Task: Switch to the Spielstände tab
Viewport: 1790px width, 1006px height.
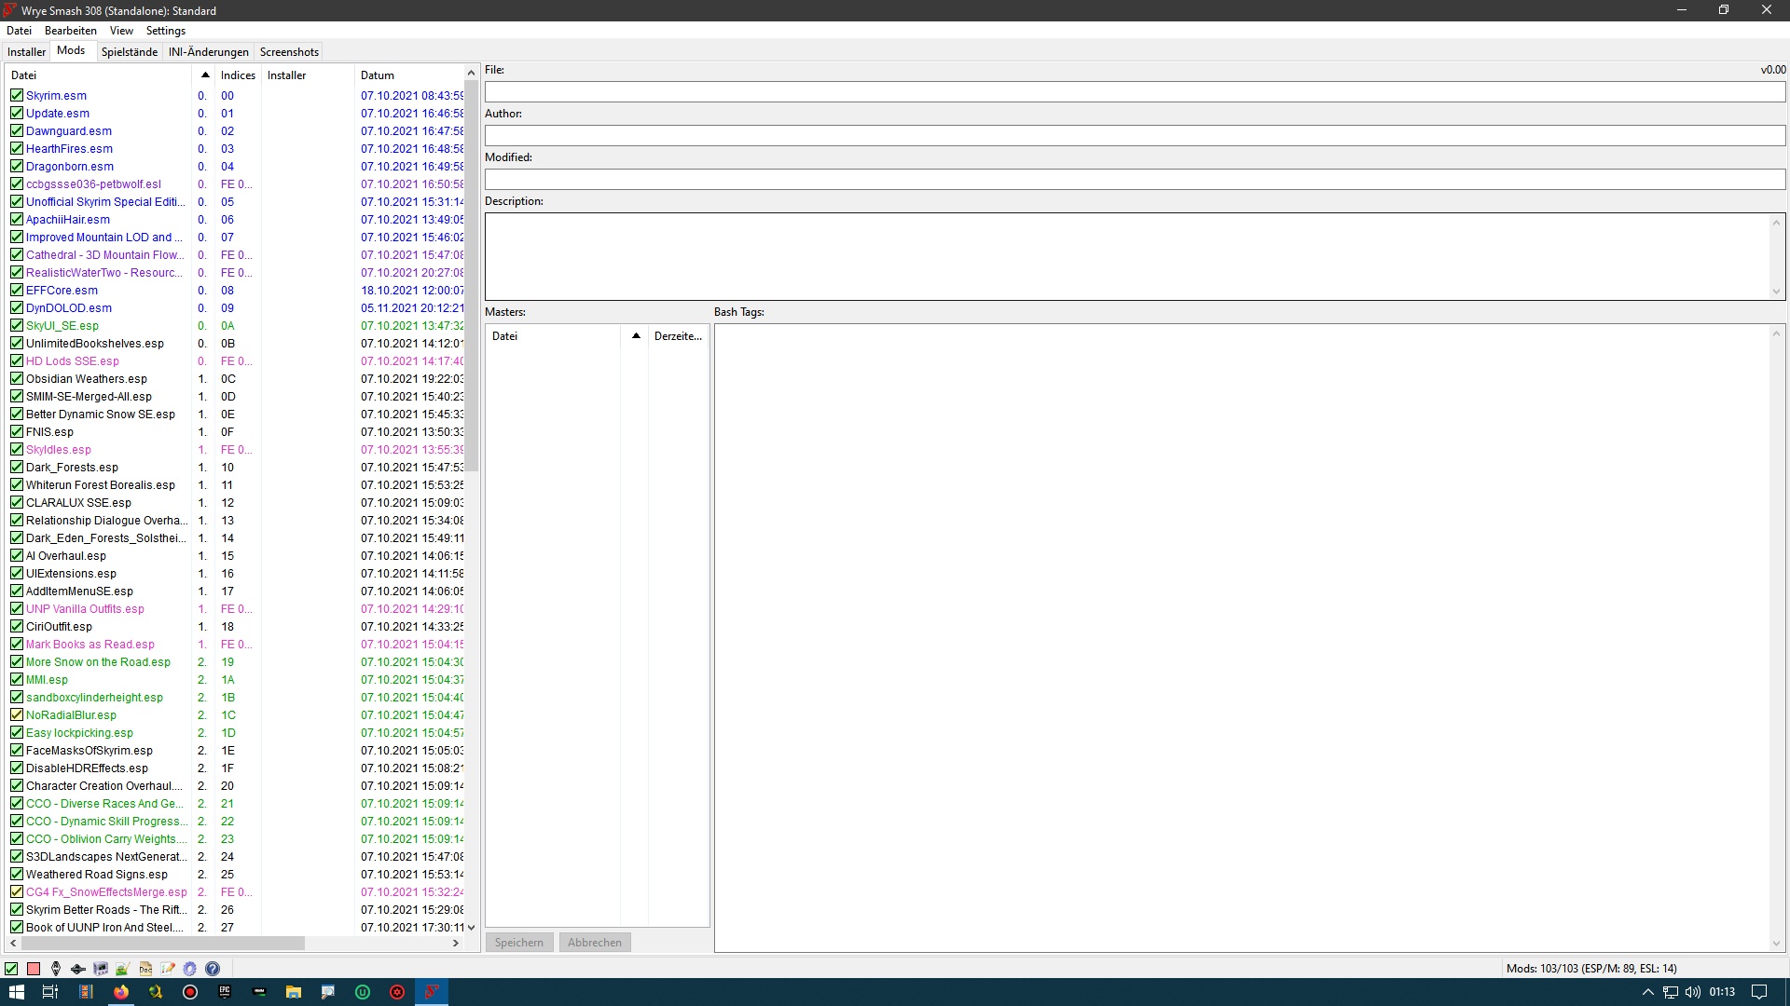Action: coord(129,52)
